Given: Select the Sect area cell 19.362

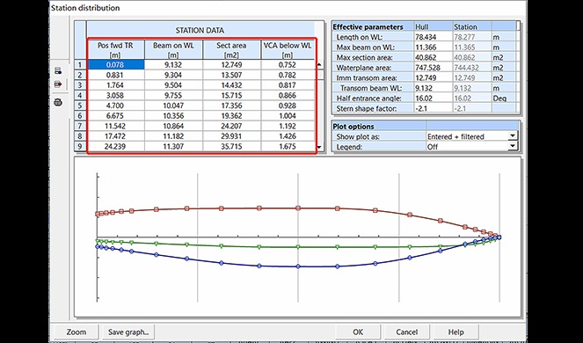Looking at the screenshot, I should point(232,116).
